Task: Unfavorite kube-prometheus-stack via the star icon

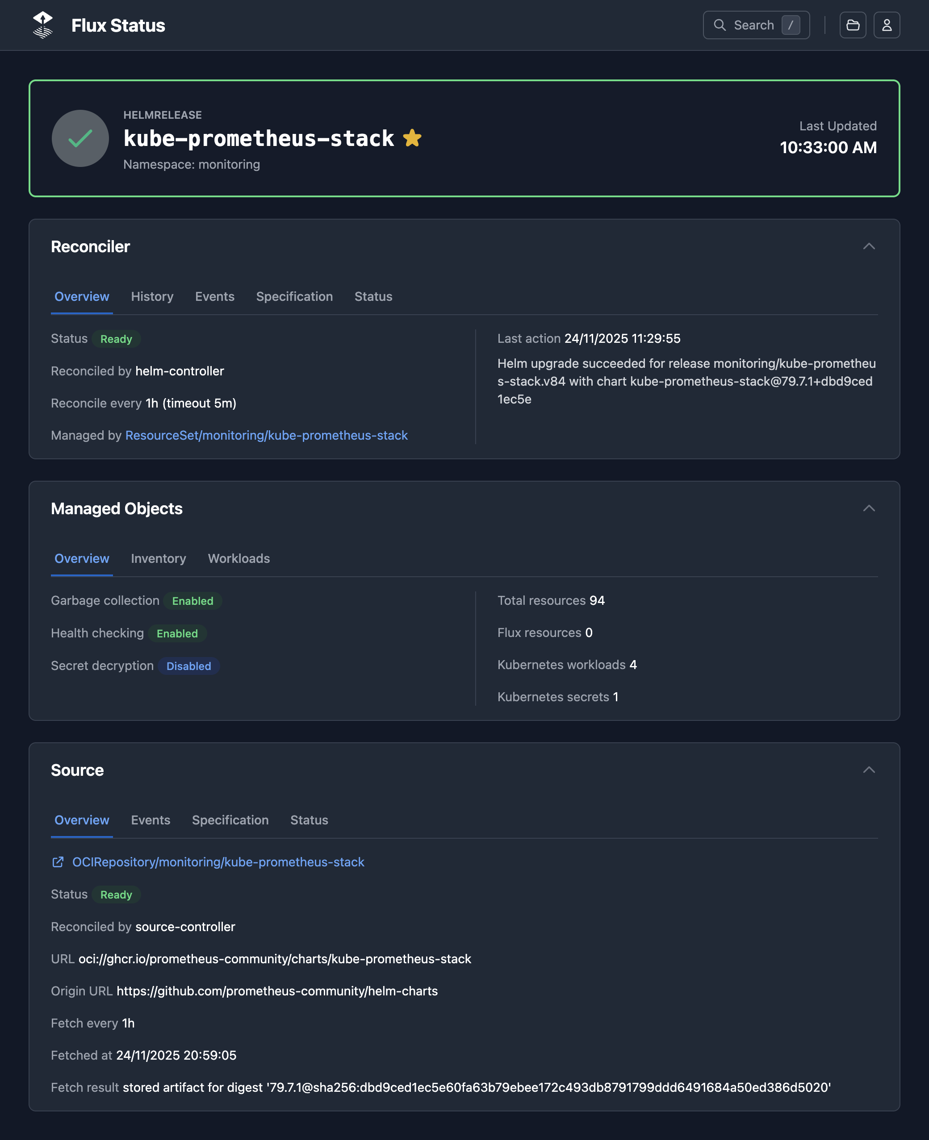Action: tap(412, 138)
